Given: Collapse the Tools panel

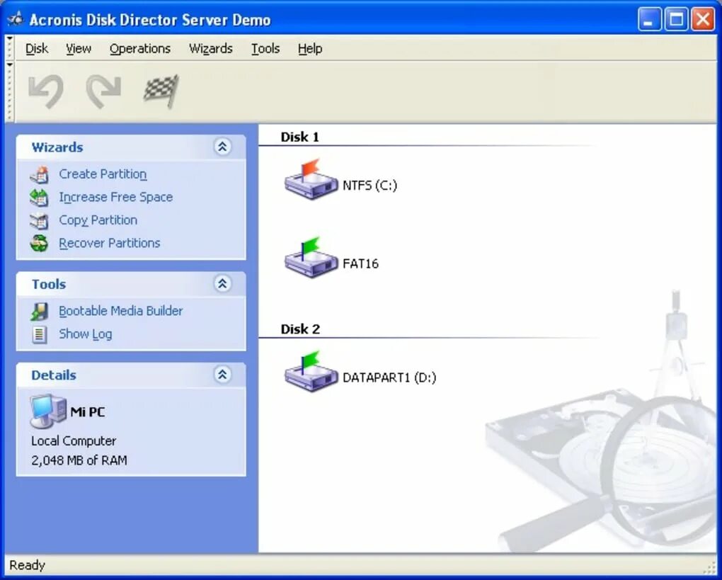Looking at the screenshot, I should [222, 283].
